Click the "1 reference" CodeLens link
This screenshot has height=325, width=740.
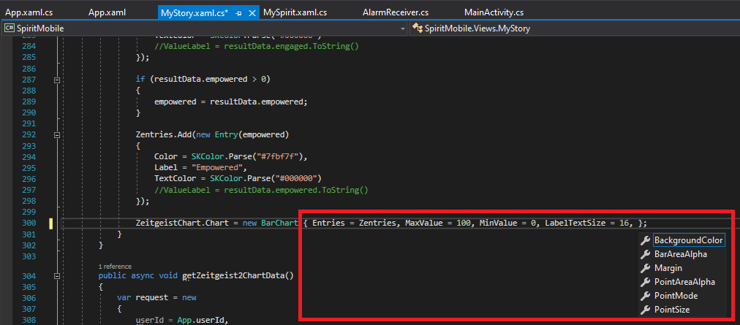pyautogui.click(x=115, y=267)
